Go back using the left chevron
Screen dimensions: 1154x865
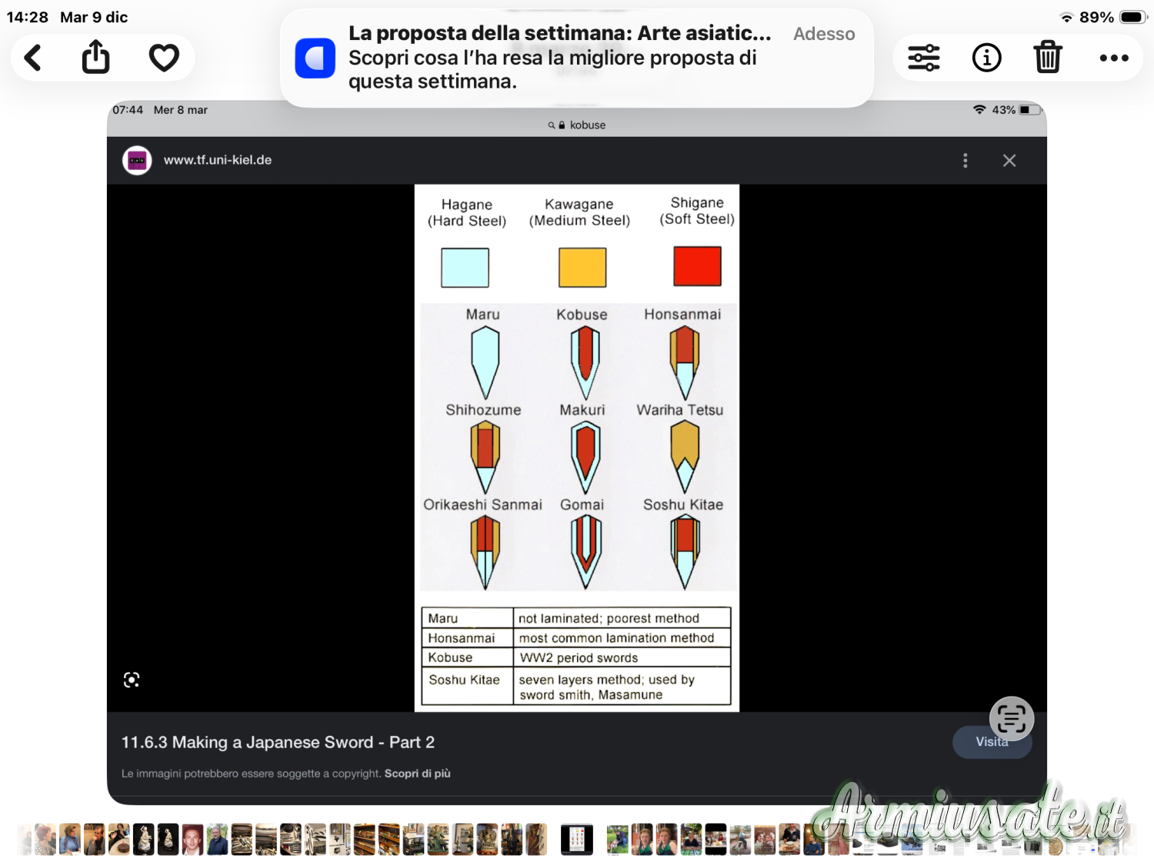coord(33,58)
